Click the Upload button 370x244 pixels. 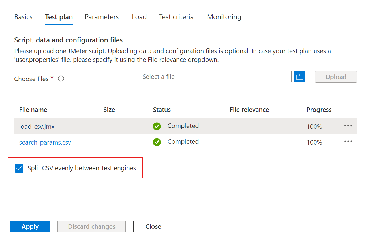tap(336, 77)
